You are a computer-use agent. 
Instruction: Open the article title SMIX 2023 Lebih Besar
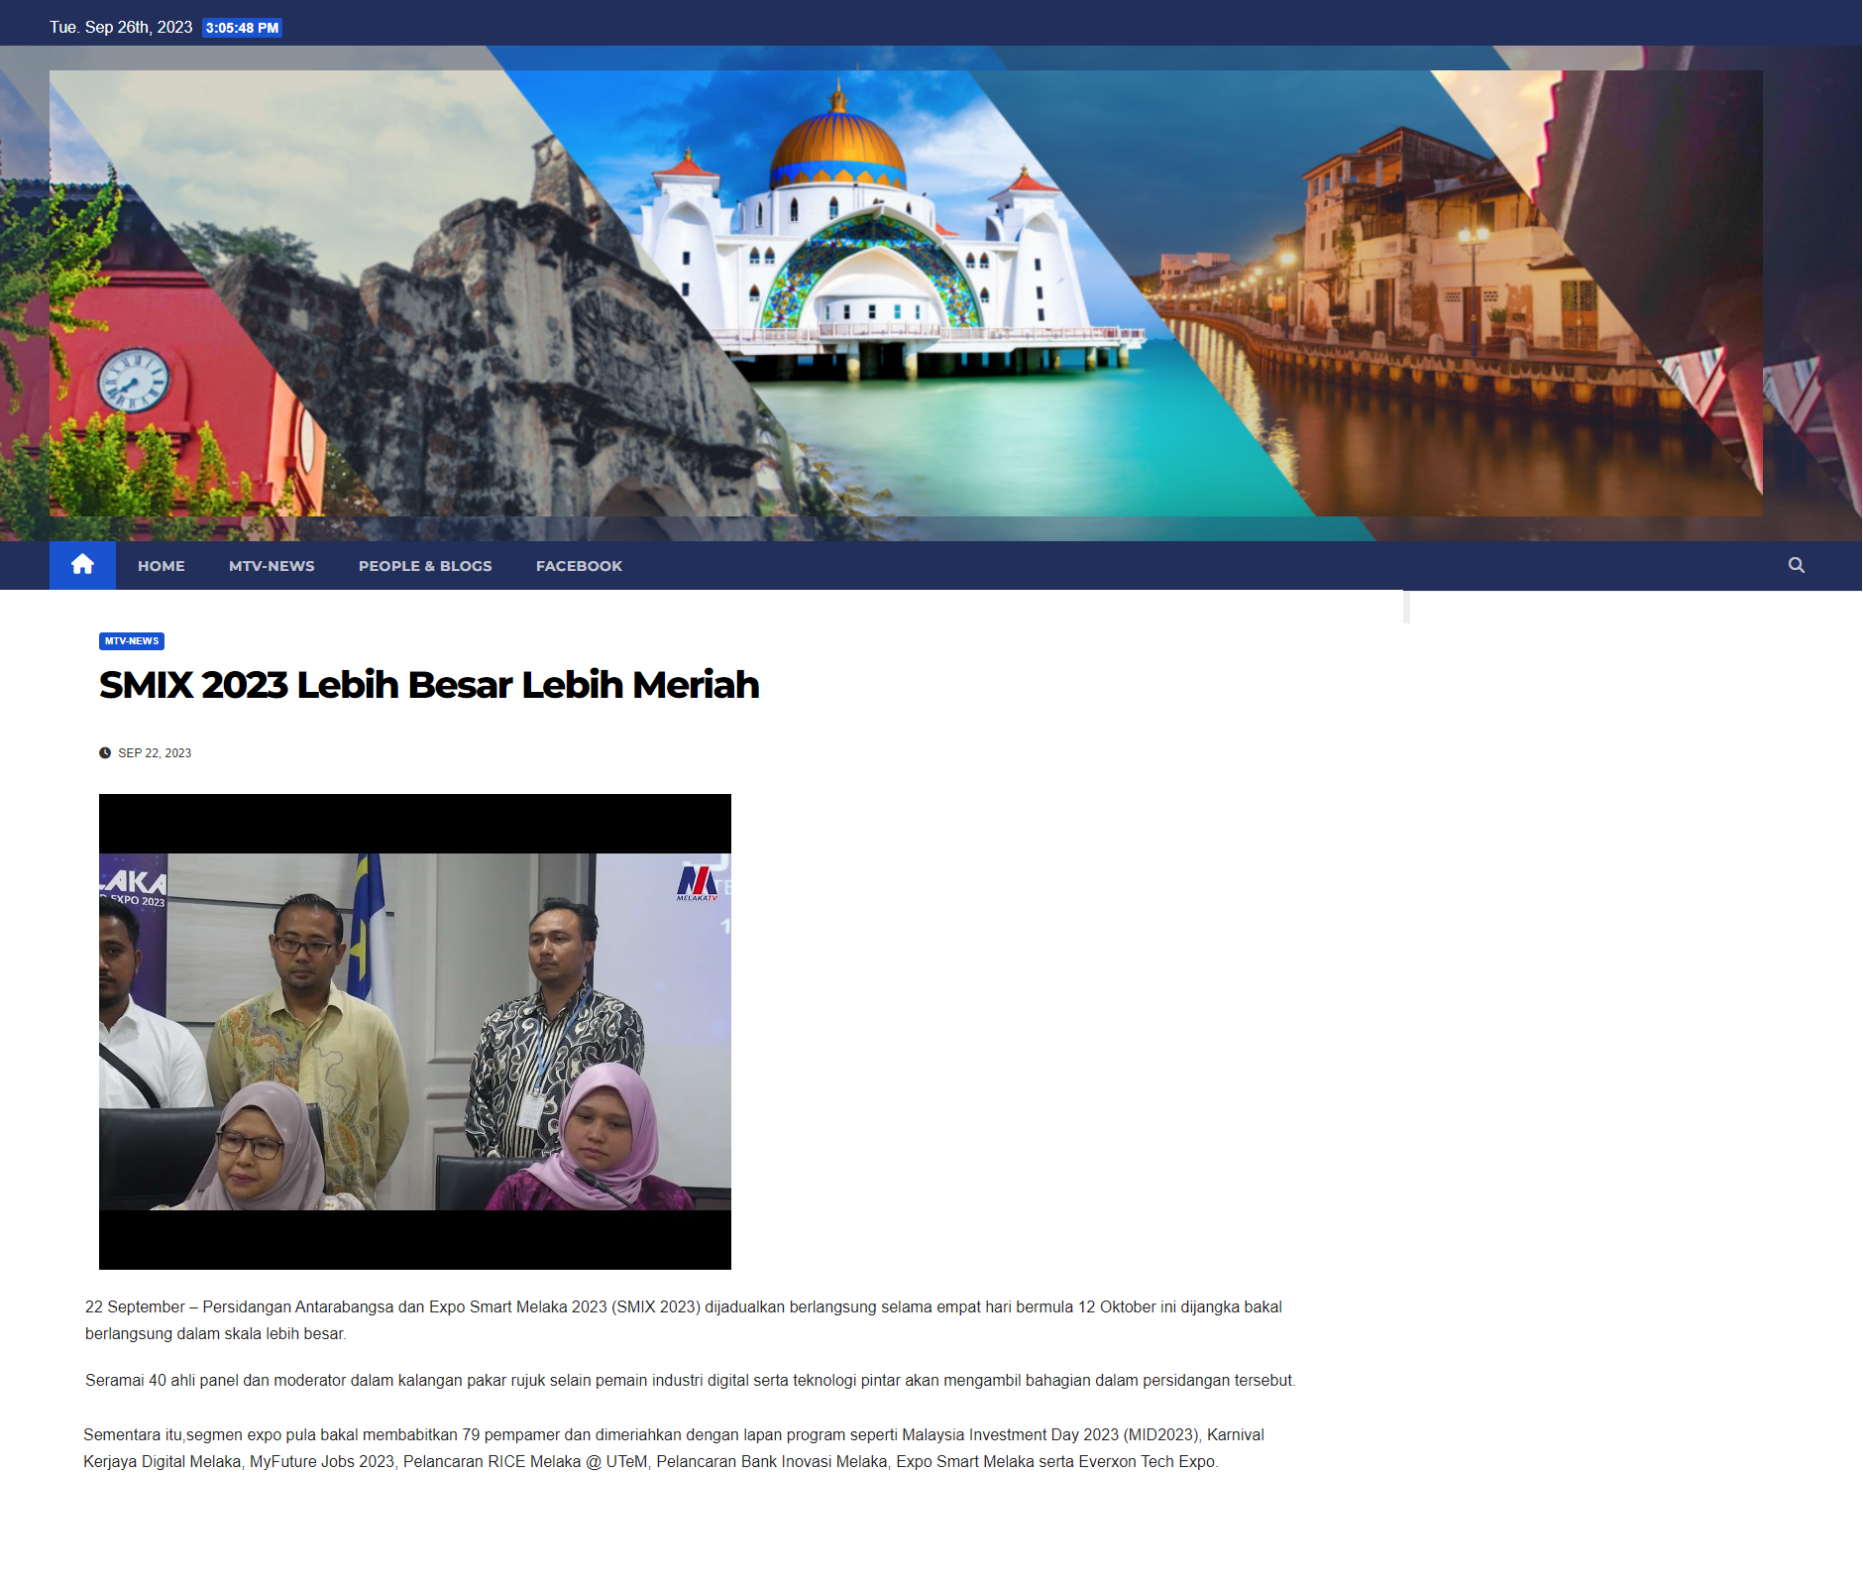tap(429, 685)
